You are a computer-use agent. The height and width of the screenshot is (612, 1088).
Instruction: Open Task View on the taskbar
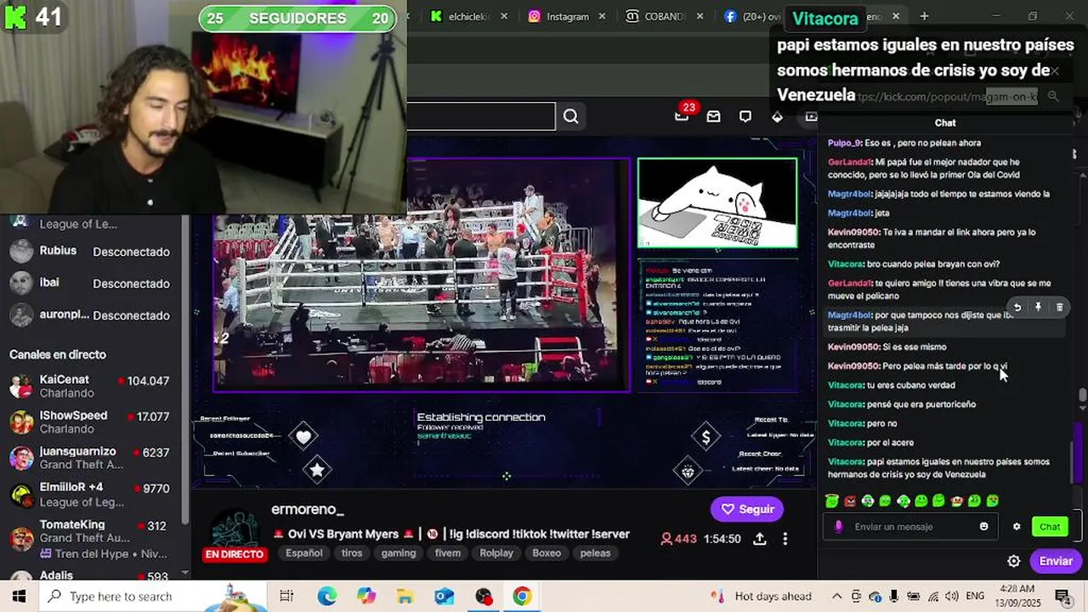[286, 596]
